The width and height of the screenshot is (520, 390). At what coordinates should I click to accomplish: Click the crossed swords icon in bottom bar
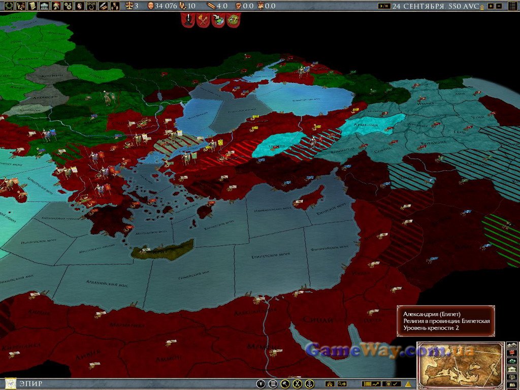(x=297, y=384)
